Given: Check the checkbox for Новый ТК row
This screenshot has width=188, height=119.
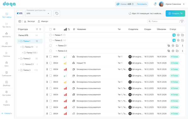Looking at the screenshot, I should (x=50, y=63).
